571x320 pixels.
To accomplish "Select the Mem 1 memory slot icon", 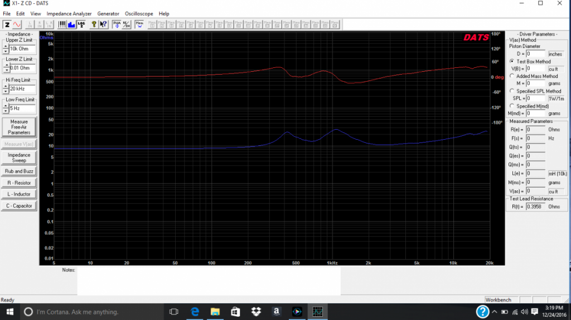I will click(152, 24).
